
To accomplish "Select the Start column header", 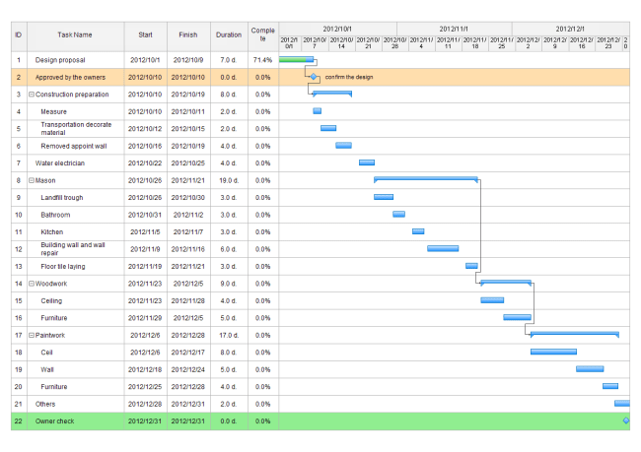I will 145,34.
